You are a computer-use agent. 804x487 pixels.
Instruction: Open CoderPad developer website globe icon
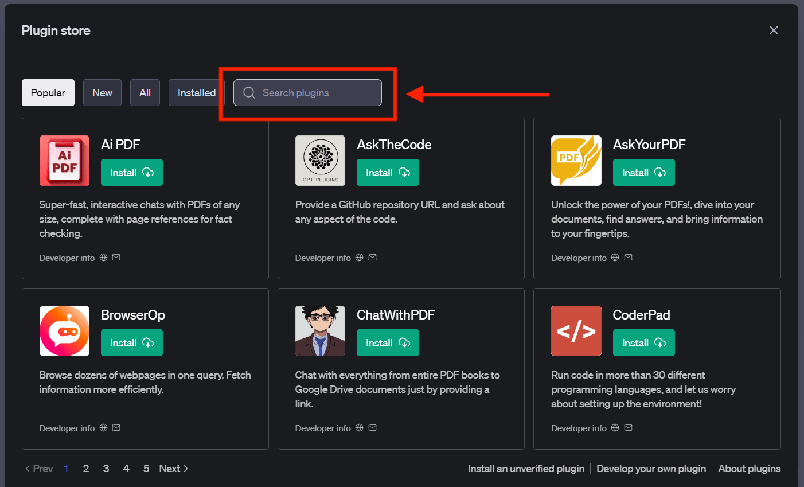[615, 428]
